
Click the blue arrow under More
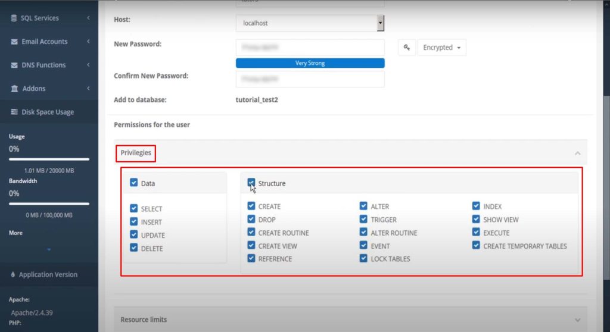(49, 249)
